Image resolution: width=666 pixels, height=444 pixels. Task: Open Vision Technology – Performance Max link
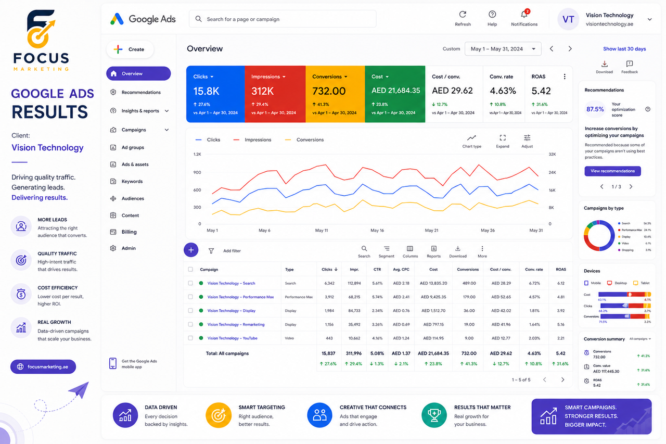coord(240,297)
